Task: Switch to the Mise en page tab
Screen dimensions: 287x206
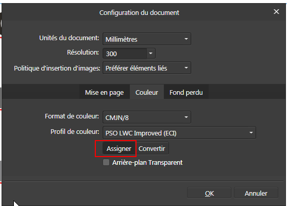Action: (x=104, y=92)
